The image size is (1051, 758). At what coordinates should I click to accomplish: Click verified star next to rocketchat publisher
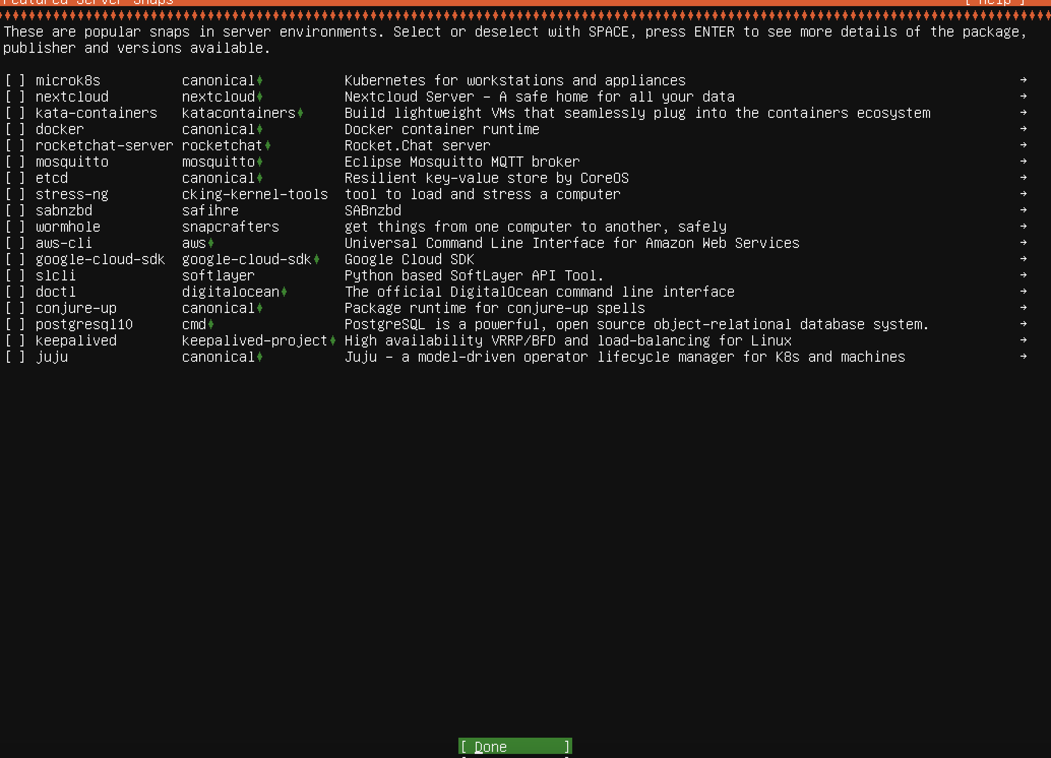pos(268,146)
